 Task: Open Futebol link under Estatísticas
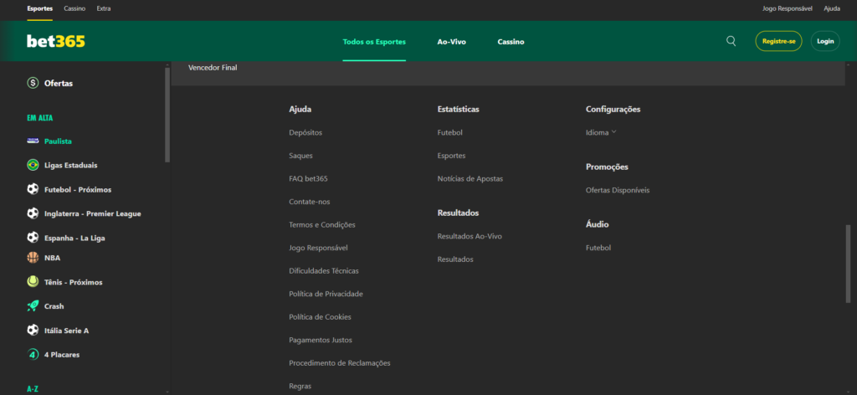point(449,132)
